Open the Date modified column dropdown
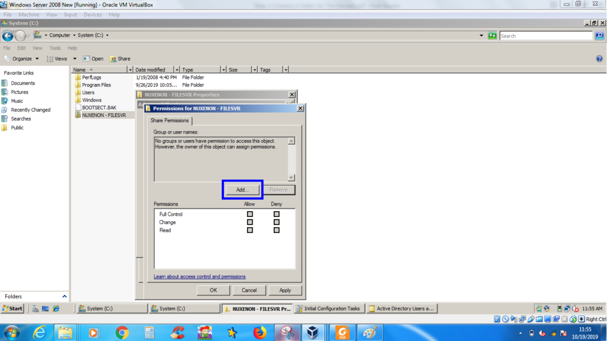Viewport: 607px width, 341px height. coord(177,70)
